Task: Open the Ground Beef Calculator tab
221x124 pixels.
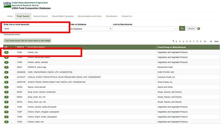Action: tap(63, 16)
